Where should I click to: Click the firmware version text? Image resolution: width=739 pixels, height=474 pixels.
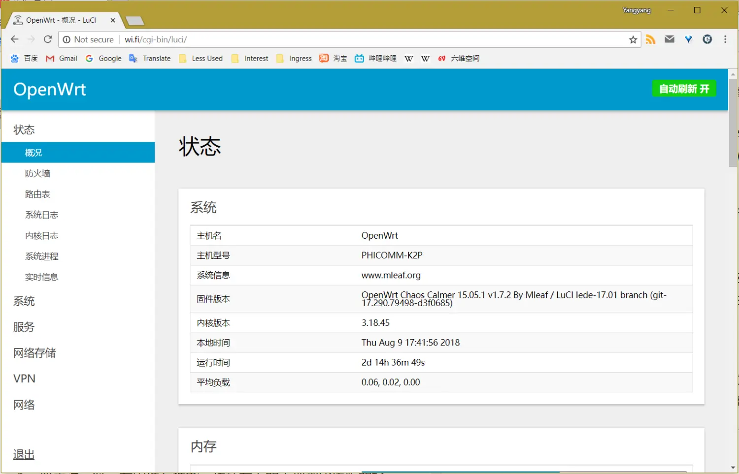coord(514,299)
